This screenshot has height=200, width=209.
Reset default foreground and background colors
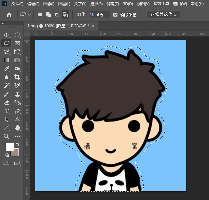tap(7, 155)
